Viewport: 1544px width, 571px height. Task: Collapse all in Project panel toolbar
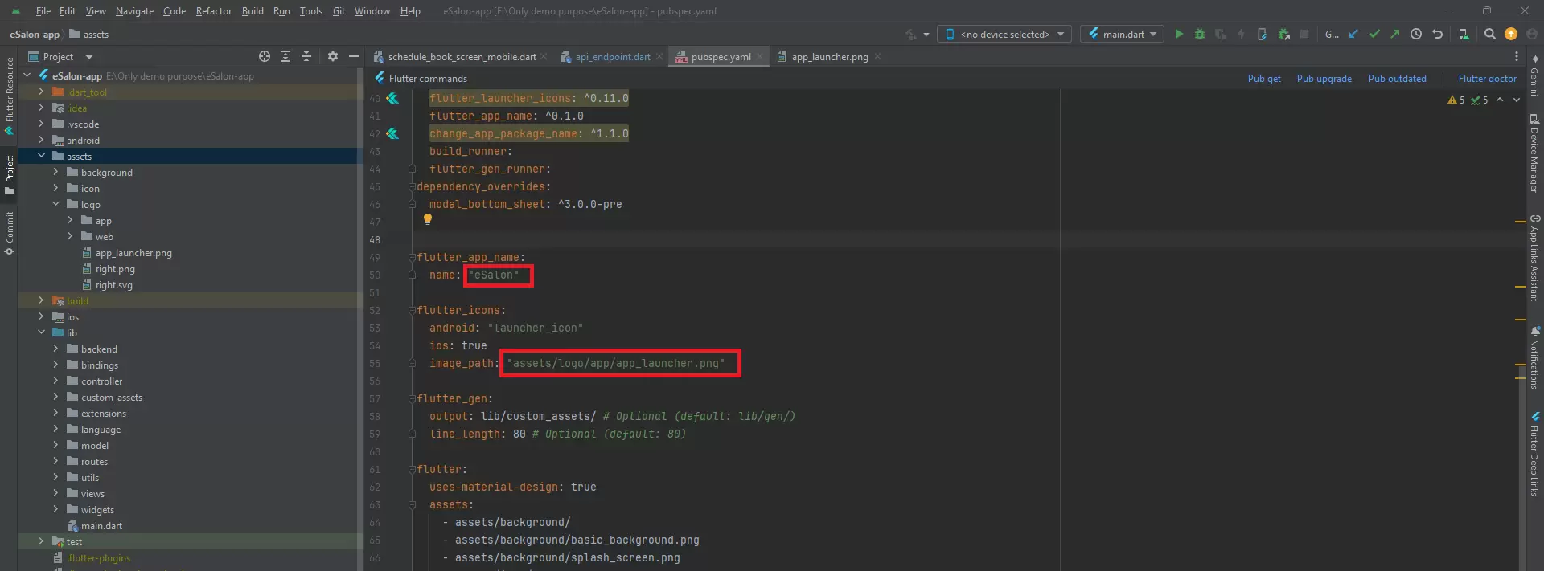pyautogui.click(x=306, y=56)
